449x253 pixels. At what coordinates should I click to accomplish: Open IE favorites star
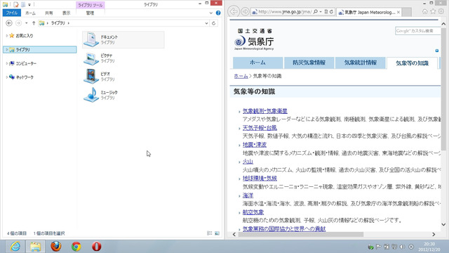point(433,11)
